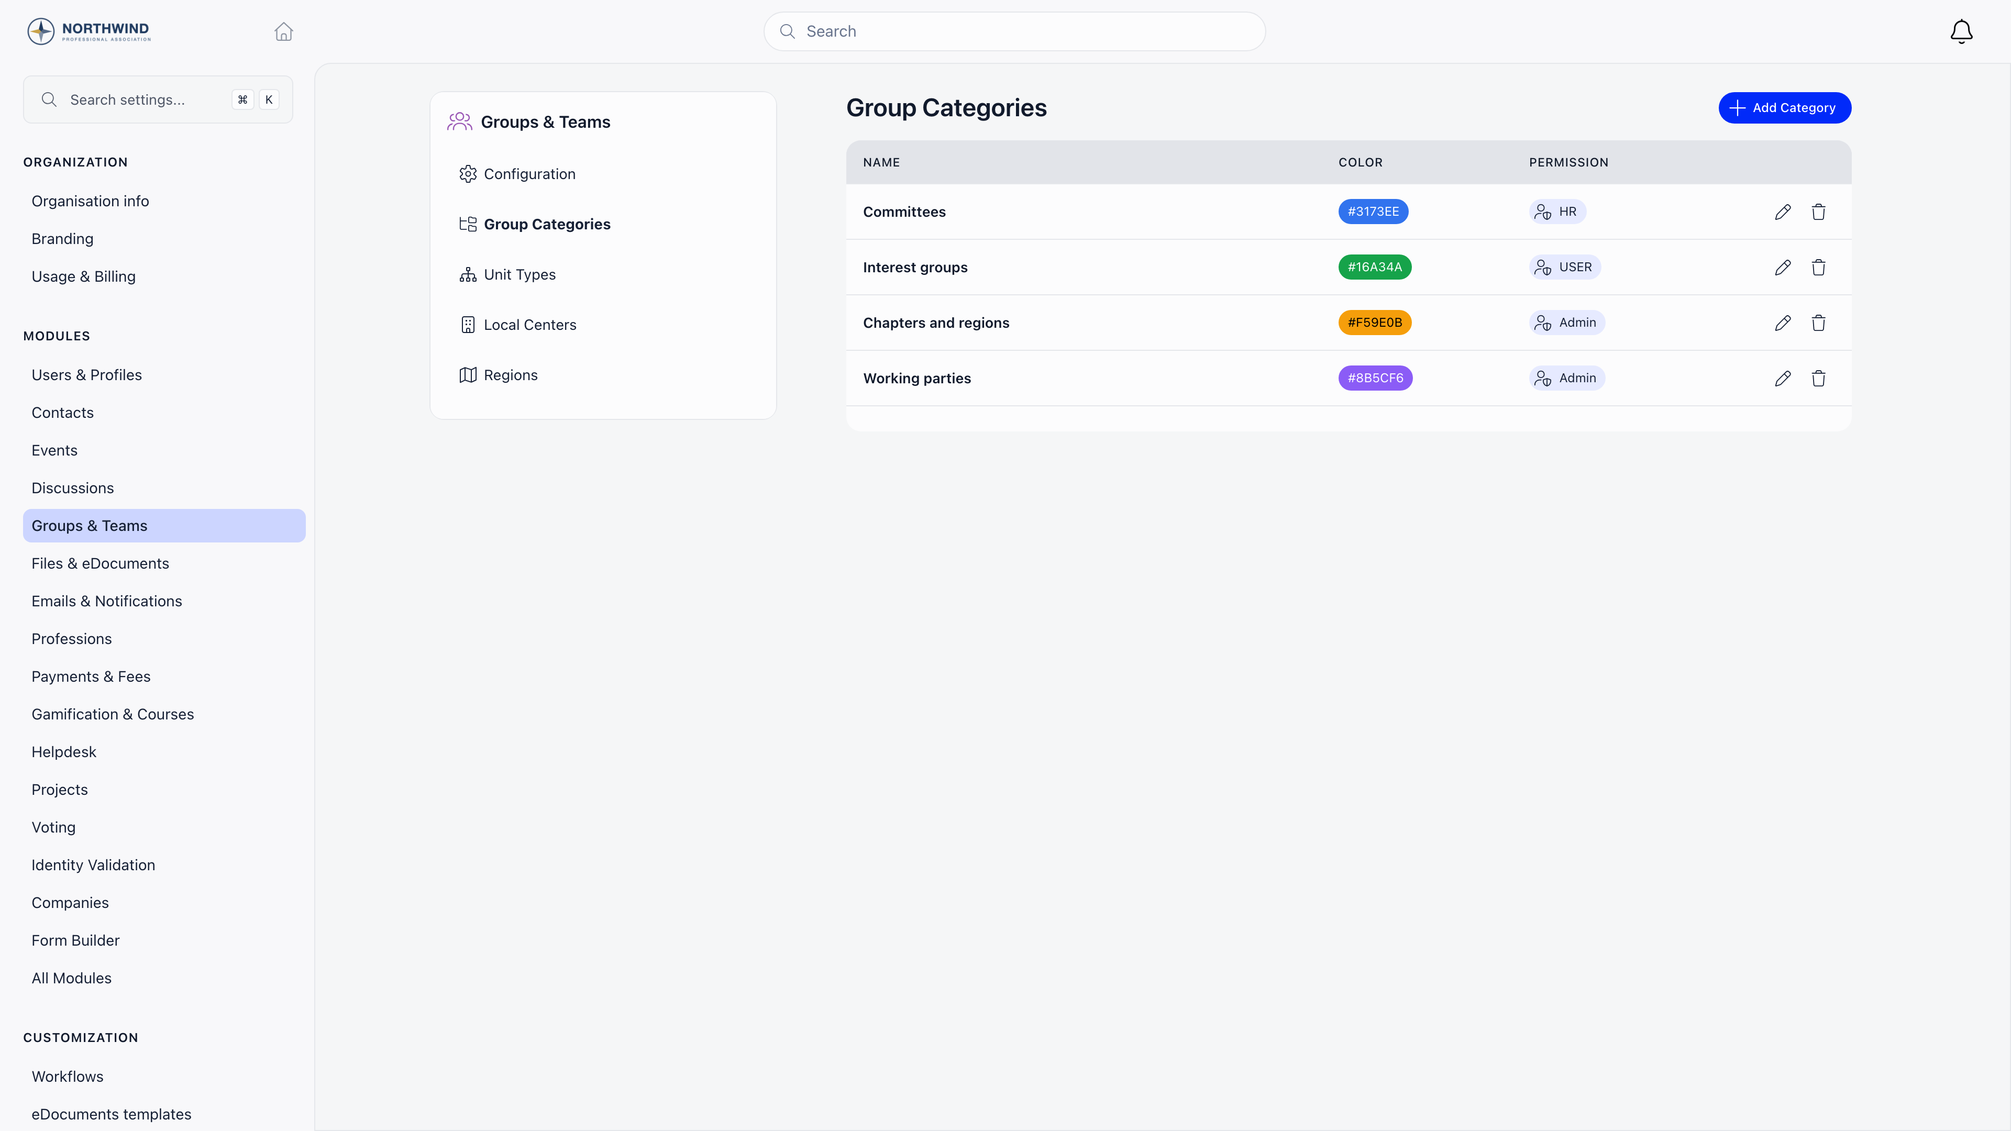Click the Groups & Teams people icon

459,122
